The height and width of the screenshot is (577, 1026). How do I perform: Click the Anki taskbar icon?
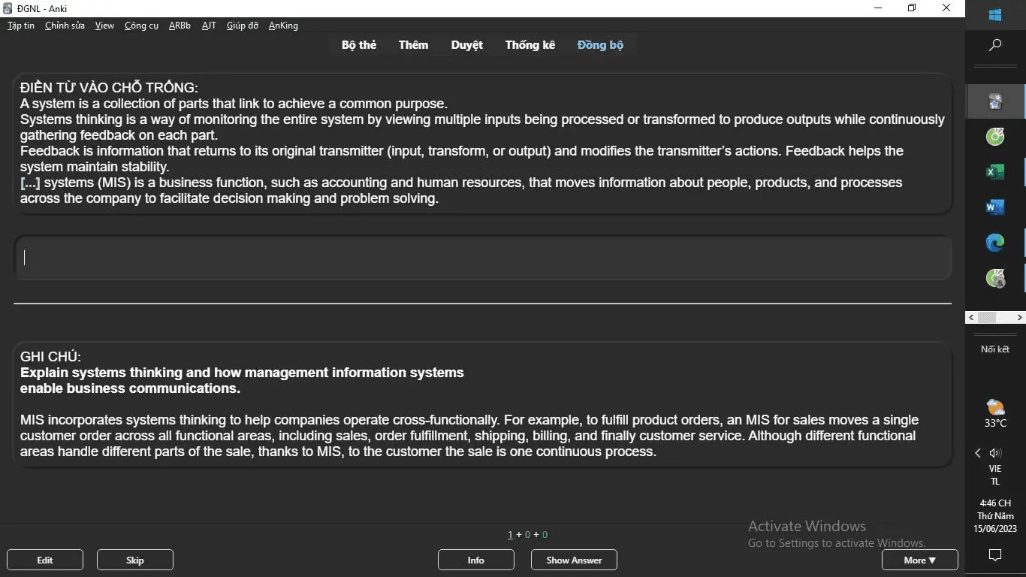[995, 101]
